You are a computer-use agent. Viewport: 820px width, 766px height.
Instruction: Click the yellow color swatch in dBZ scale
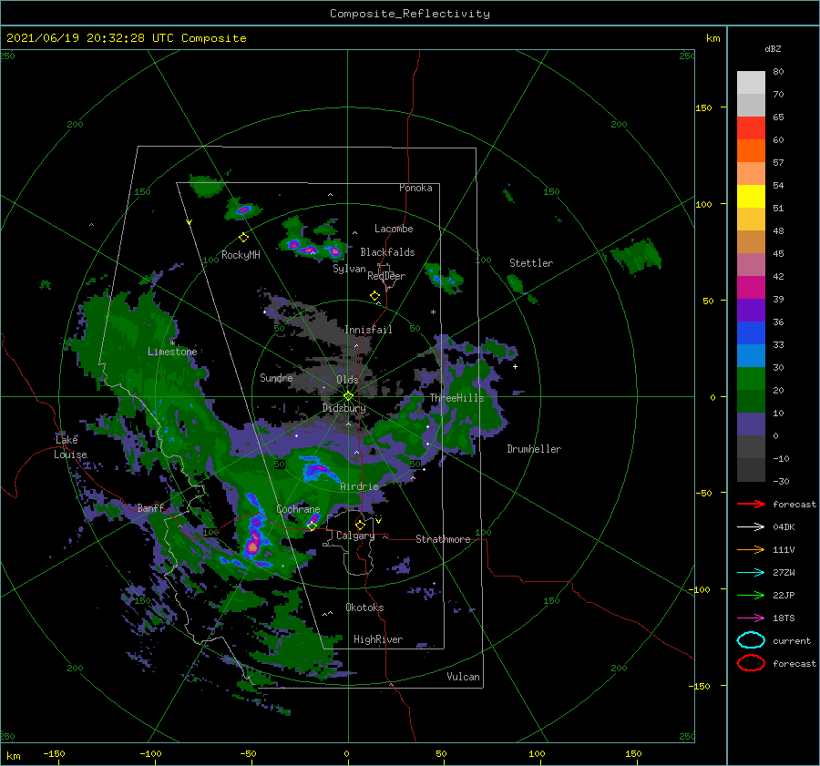click(x=751, y=196)
